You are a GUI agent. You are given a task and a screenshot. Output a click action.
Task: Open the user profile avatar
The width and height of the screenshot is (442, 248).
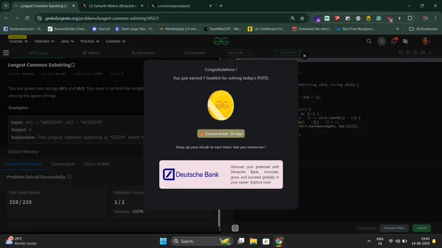426,41
